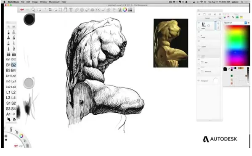Image resolution: width=252 pixels, height=156 pixels.
Task: Select the French curve tool
Action: (x=87, y=10)
